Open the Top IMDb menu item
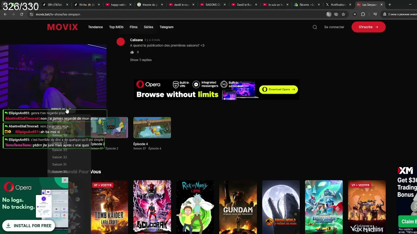 click(x=116, y=27)
